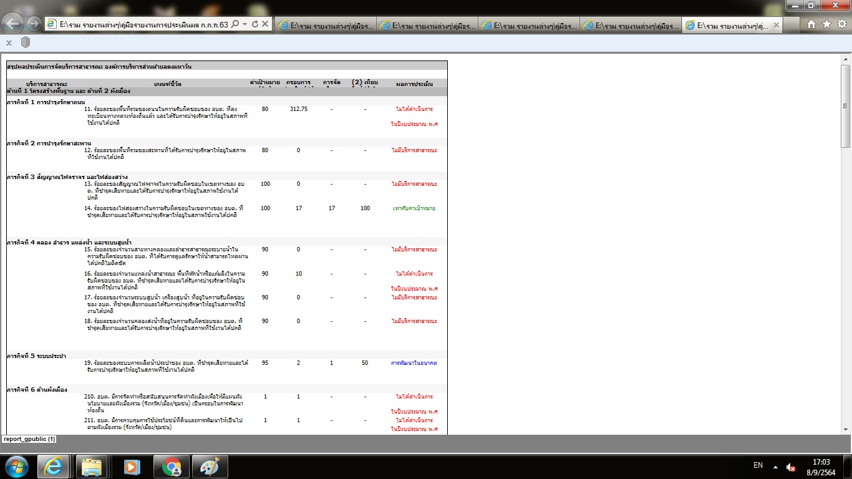Close the currently active browser tab
The height and width of the screenshot is (479, 852).
point(777,25)
